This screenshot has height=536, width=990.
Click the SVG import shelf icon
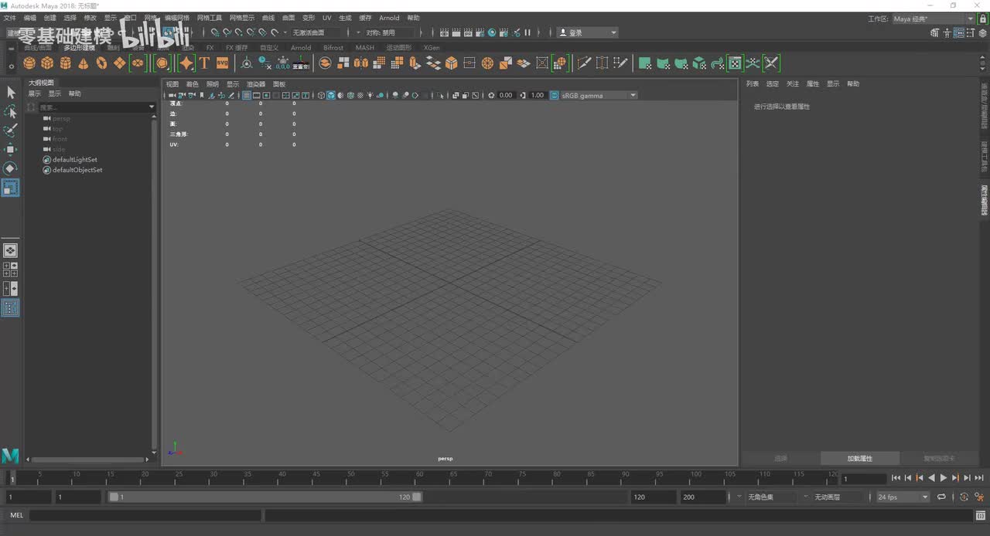click(x=222, y=63)
